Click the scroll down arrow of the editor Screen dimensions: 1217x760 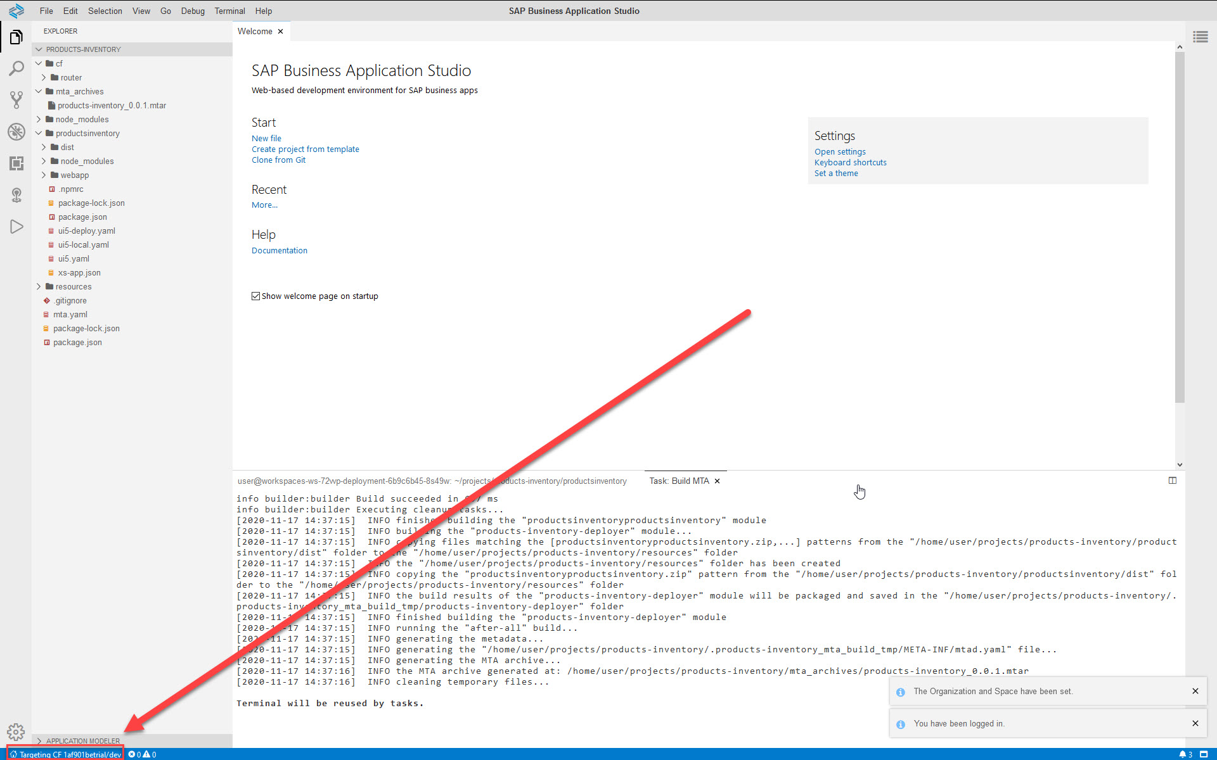1180,465
